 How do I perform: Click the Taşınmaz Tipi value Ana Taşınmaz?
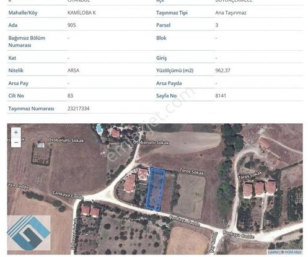[x=231, y=13]
